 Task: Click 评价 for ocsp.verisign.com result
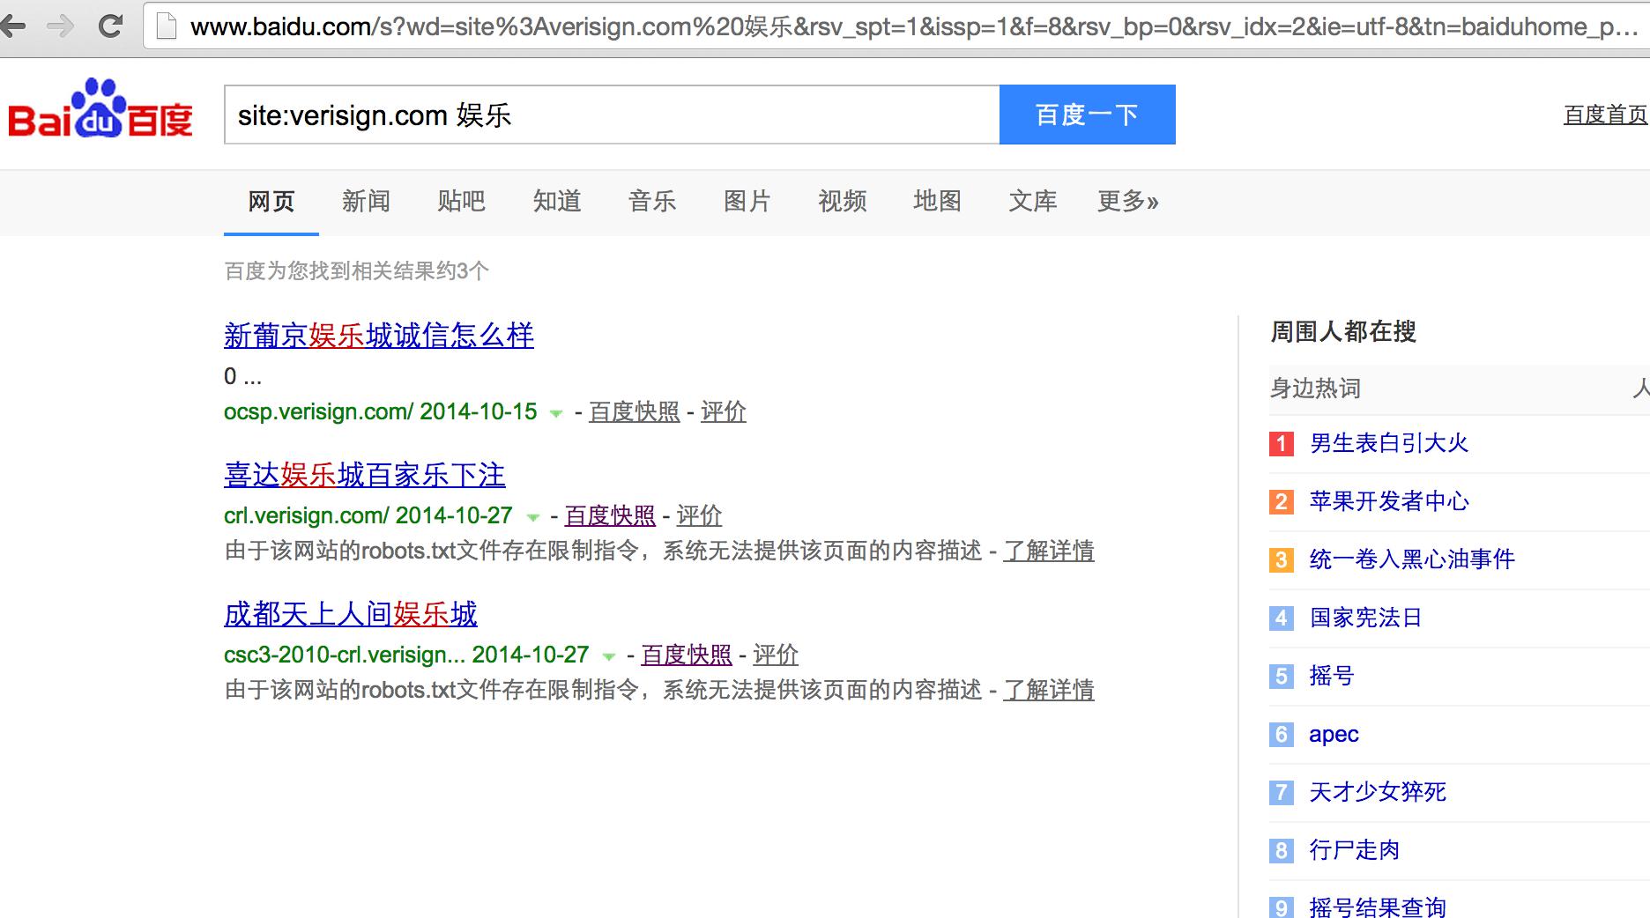pos(724,411)
